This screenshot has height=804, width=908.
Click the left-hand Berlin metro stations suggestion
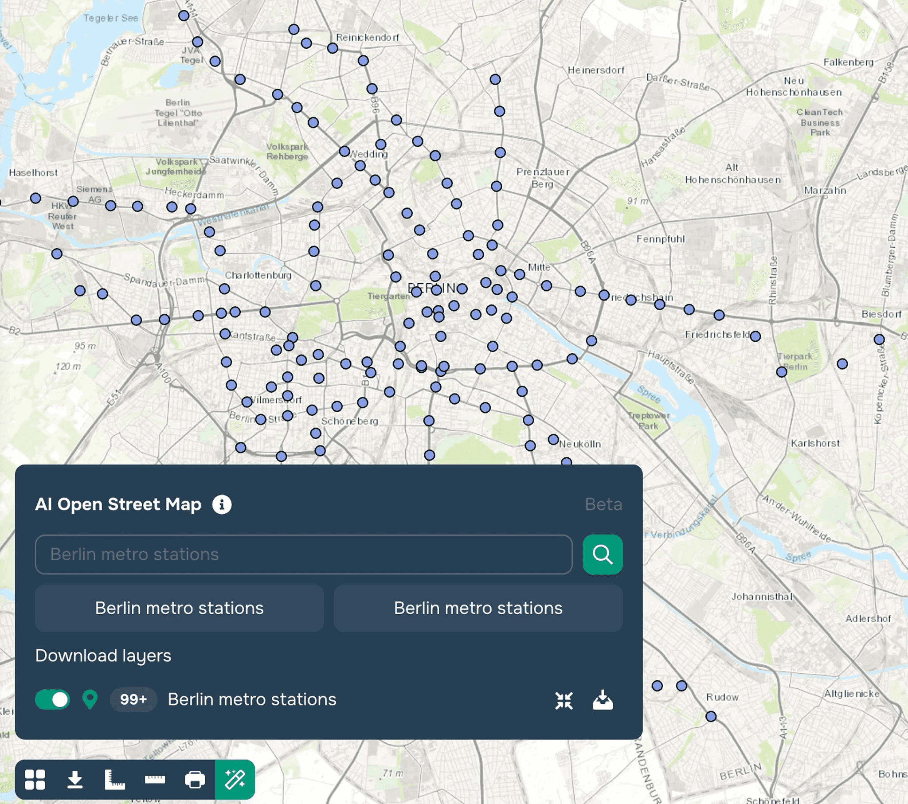[179, 608]
